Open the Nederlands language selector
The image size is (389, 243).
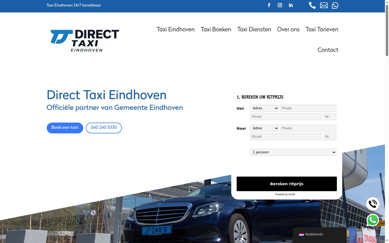(x=320, y=235)
